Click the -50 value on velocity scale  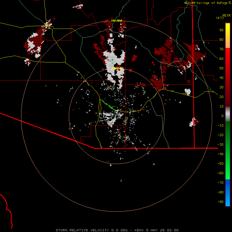click(x=220, y=164)
